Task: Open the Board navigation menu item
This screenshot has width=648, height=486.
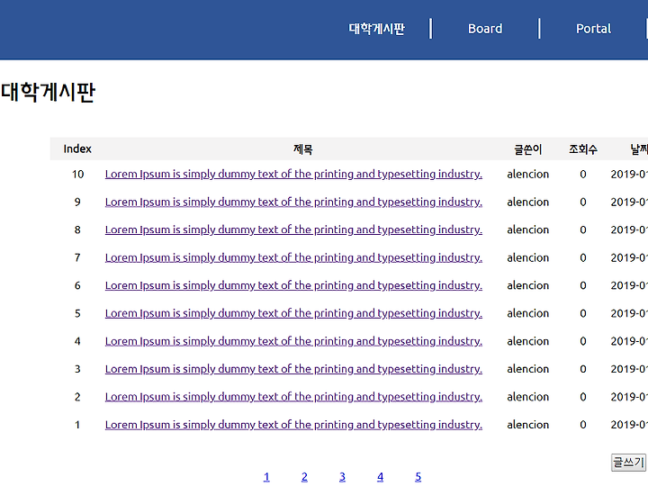Action: click(x=485, y=29)
